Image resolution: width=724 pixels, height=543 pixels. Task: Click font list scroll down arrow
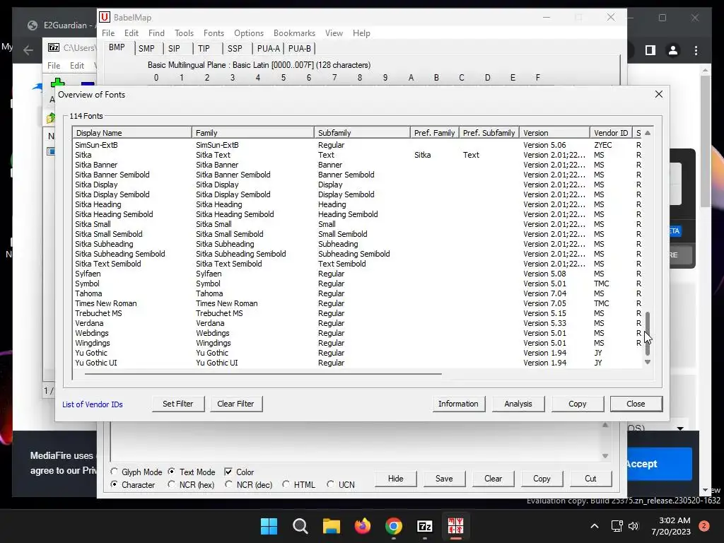click(648, 363)
